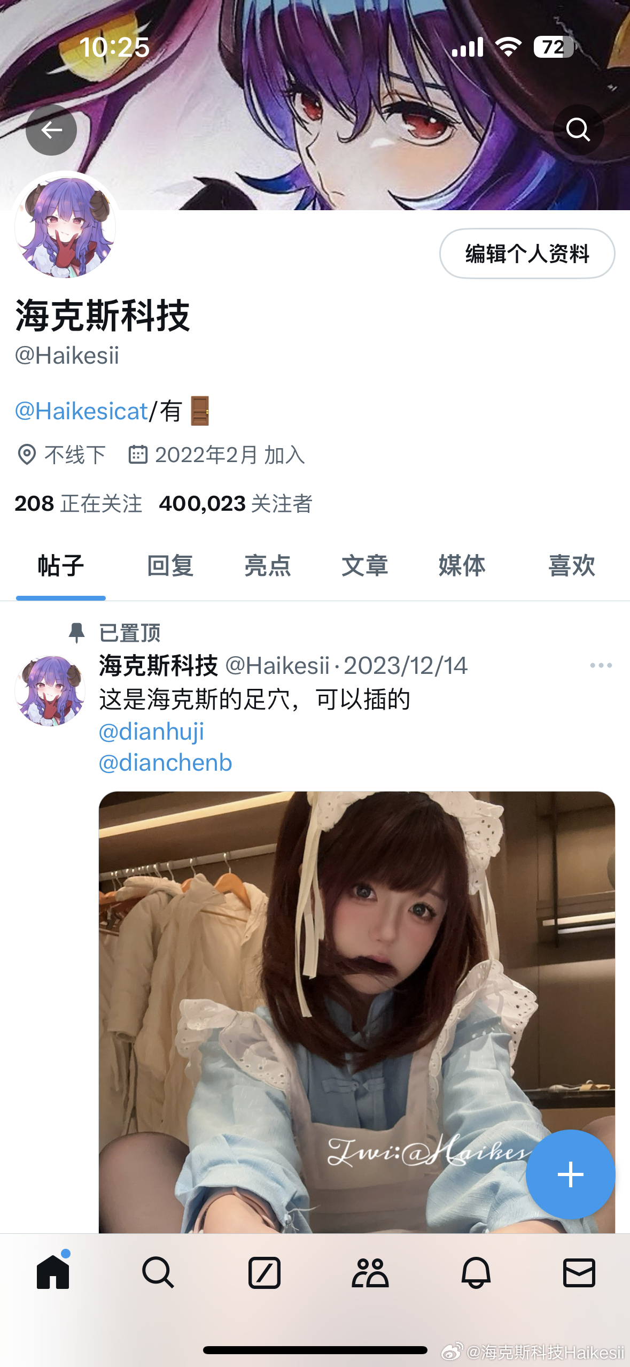Switch to 媒体 tab

462,566
